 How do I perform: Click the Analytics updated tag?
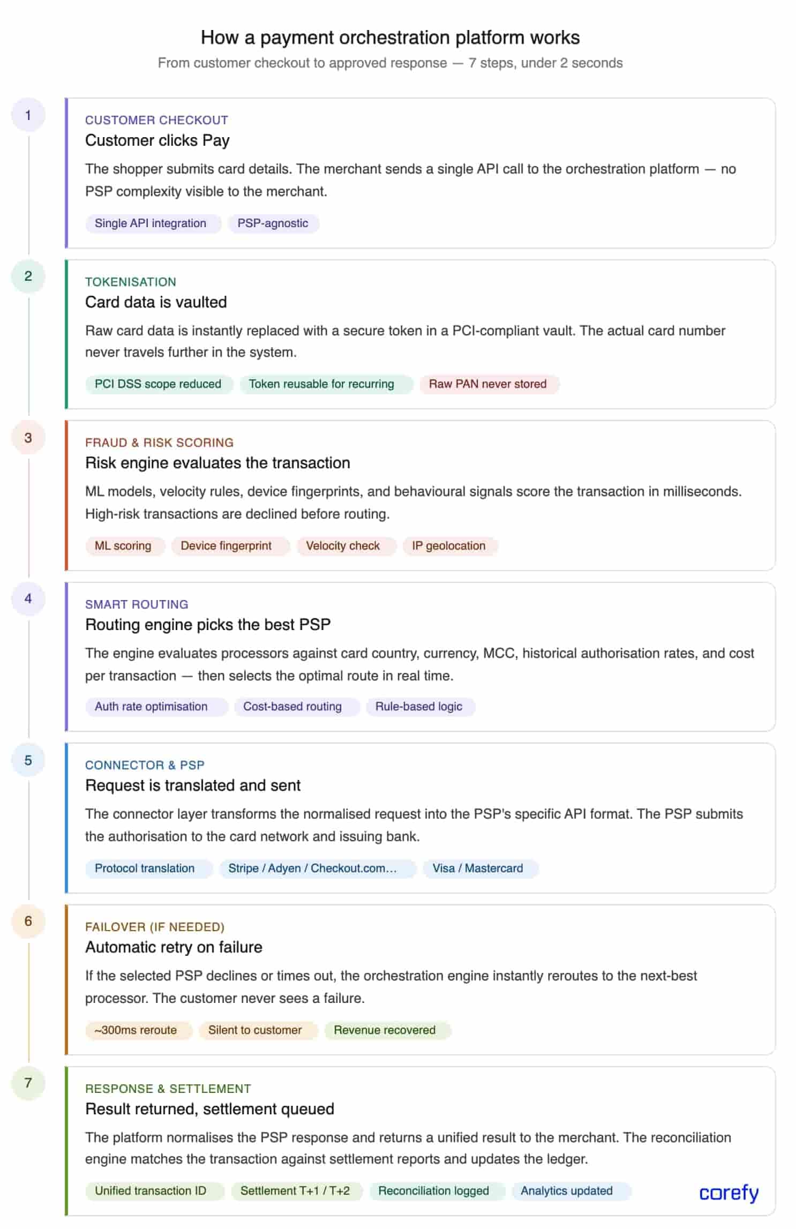click(567, 1191)
